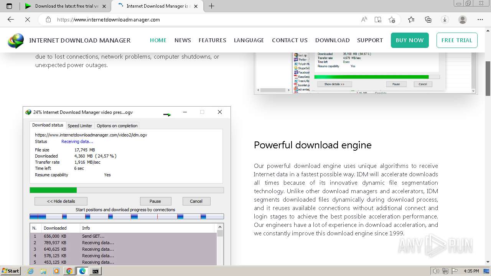Go back using the browser back arrow
The height and width of the screenshot is (276, 491).
pos(11,20)
